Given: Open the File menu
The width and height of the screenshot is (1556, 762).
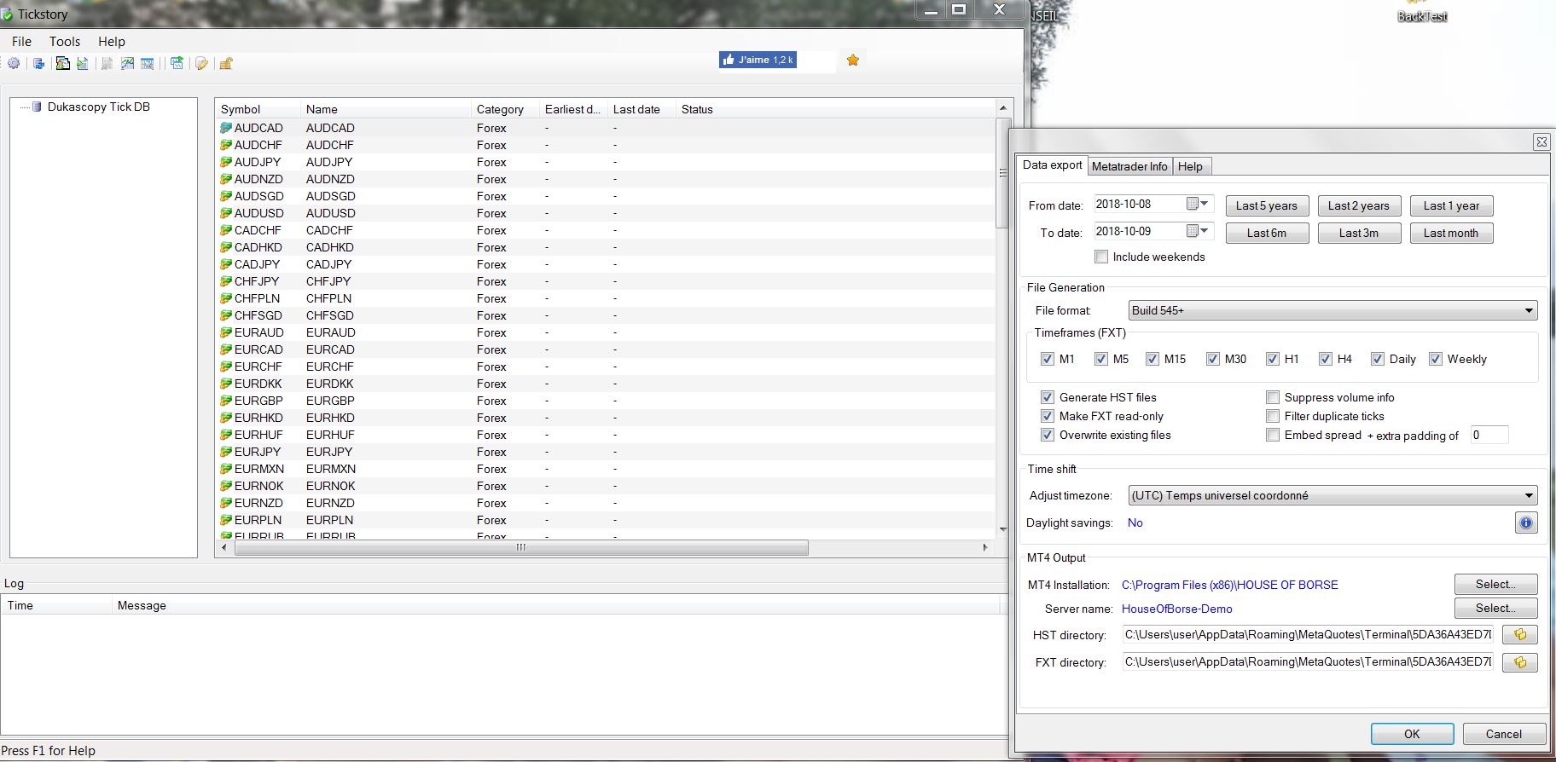Looking at the screenshot, I should click(x=21, y=41).
